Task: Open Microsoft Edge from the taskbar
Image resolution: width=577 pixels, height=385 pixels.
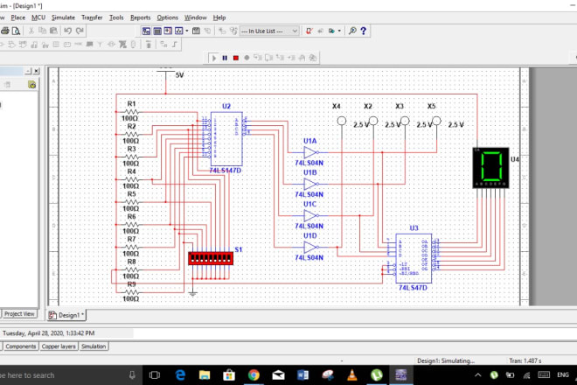Action: (180, 375)
